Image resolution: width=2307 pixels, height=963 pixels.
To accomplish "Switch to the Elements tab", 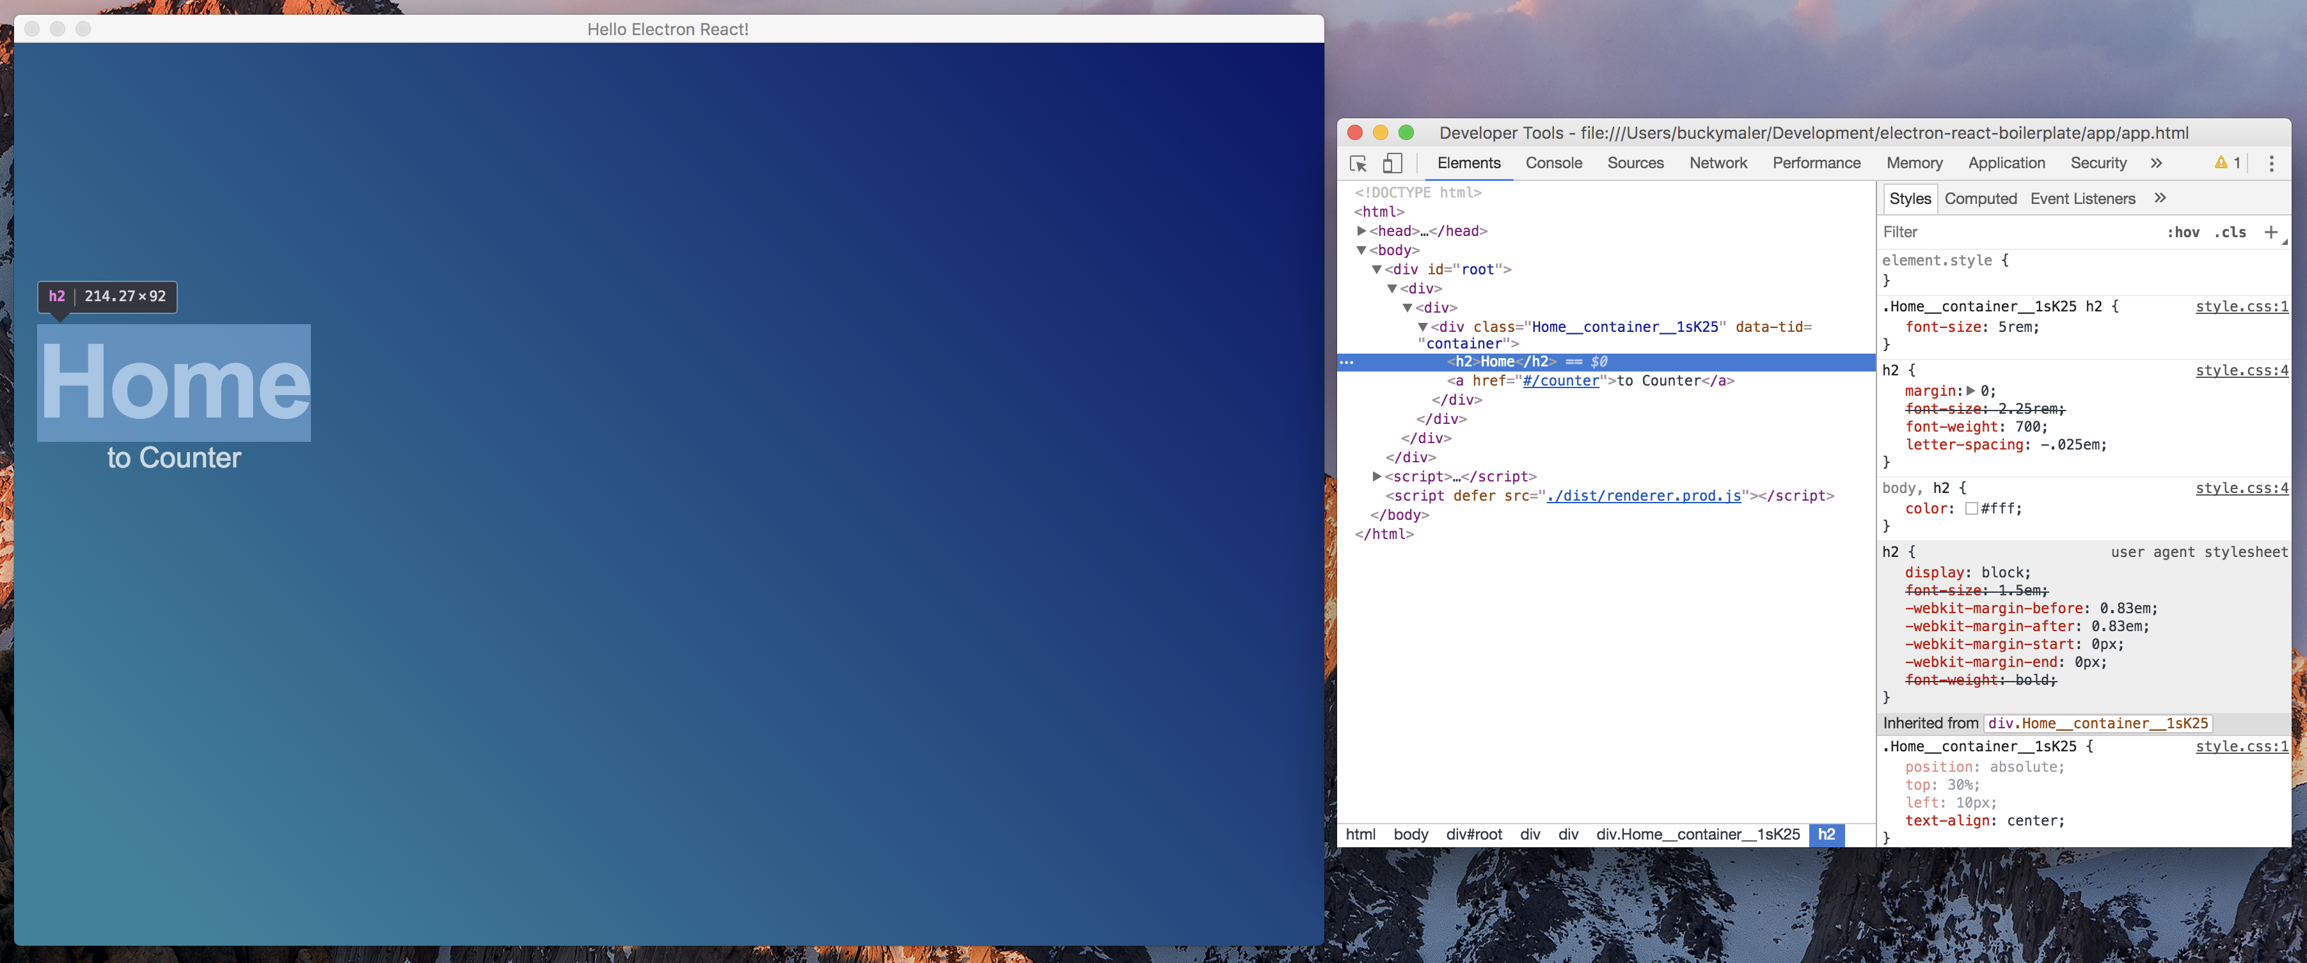I will pos(1469,163).
